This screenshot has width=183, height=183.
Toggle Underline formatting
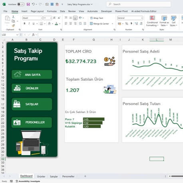(x=34, y=24)
